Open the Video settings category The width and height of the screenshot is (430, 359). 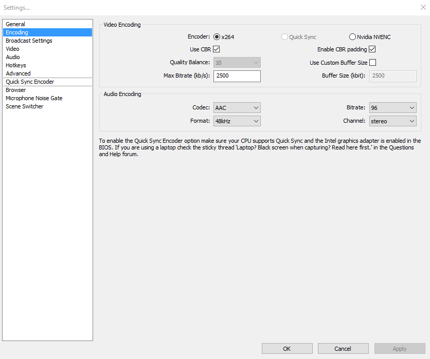pyautogui.click(x=47, y=49)
